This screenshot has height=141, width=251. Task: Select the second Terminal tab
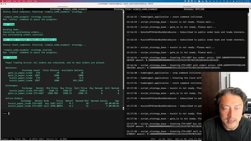(x=187, y=7)
